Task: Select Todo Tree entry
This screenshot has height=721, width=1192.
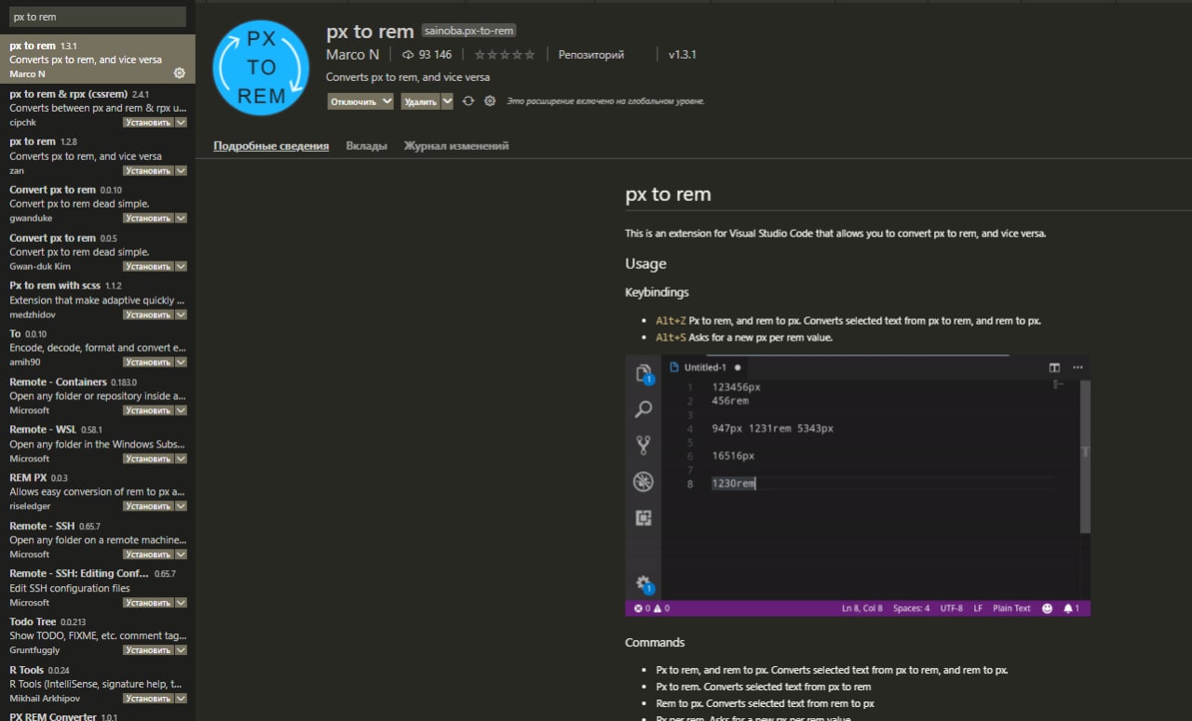Action: pos(98,636)
